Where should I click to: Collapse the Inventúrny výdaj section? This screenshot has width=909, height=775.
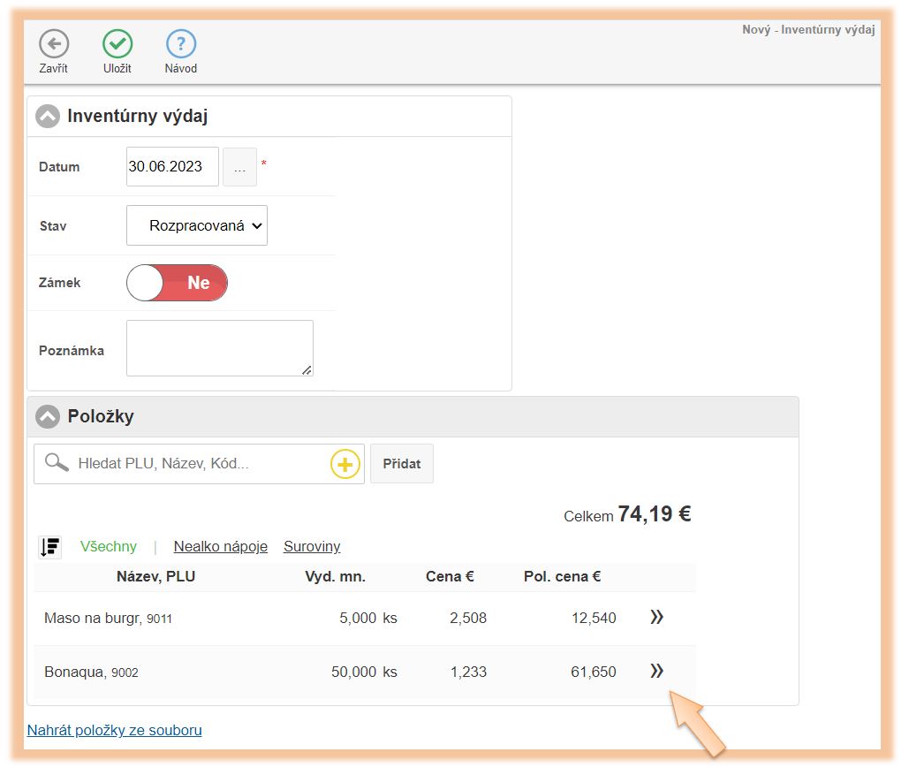pos(48,117)
